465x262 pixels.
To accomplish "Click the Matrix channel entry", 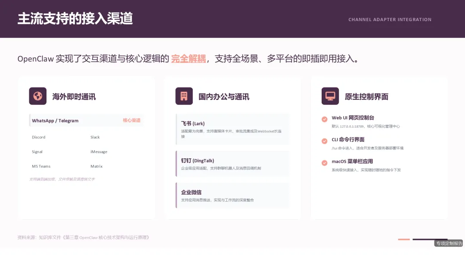I will click(96, 166).
